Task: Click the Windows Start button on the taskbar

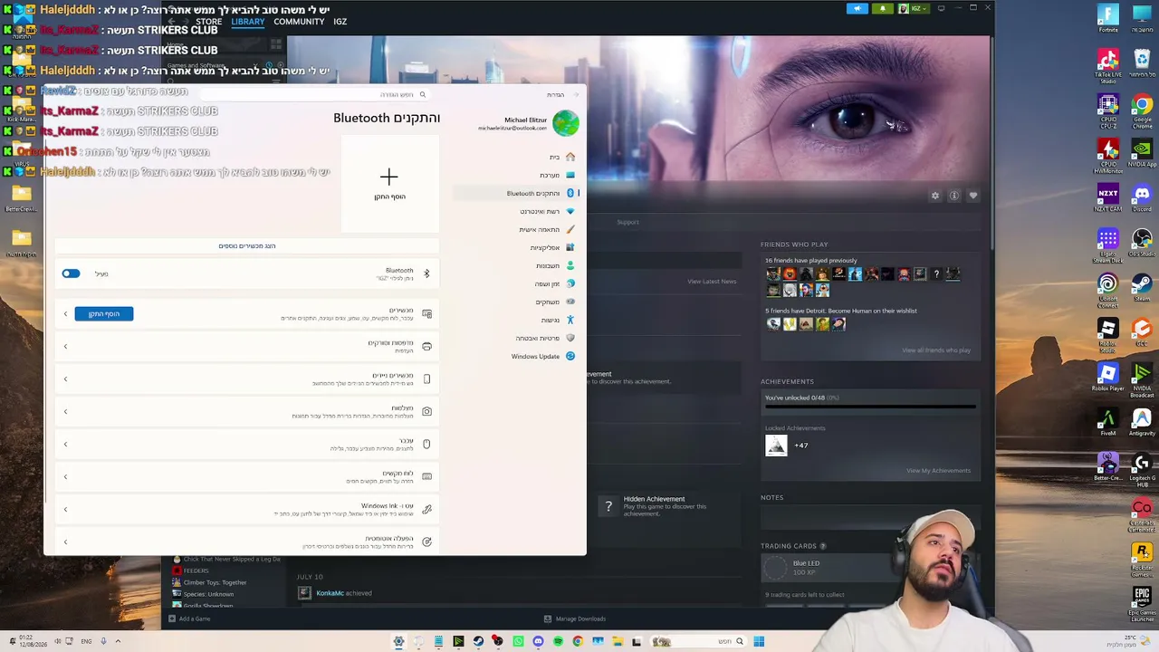Action: [x=759, y=642]
